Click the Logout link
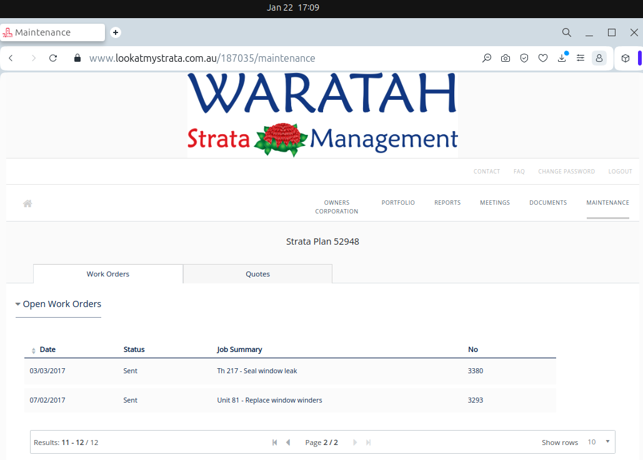The height and width of the screenshot is (460, 643). (620, 172)
